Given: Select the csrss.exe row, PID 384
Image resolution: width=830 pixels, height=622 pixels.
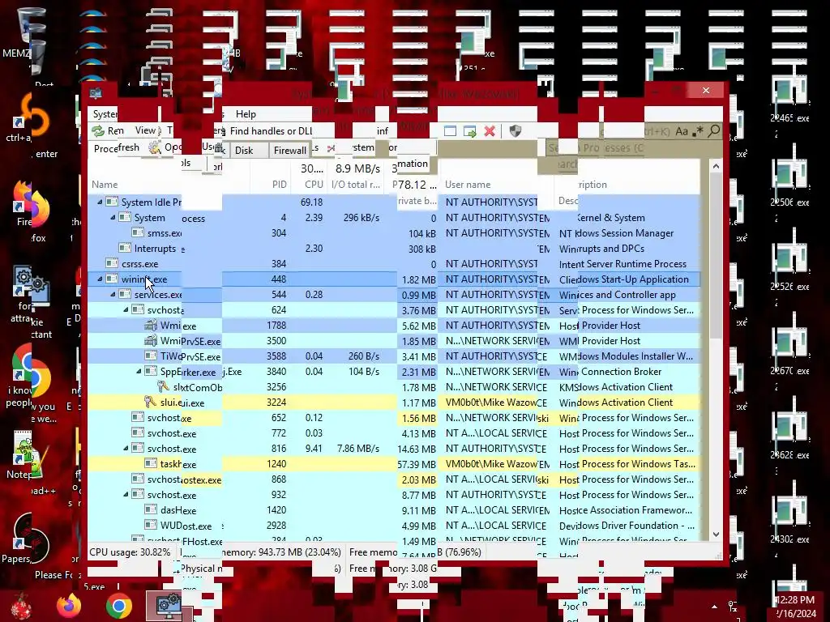Looking at the screenshot, I should click(x=394, y=263).
